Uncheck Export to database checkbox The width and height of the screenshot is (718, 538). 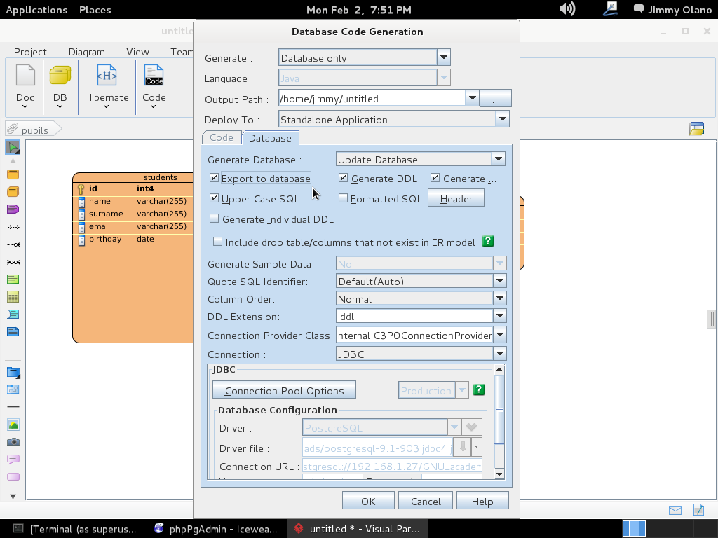tap(215, 179)
